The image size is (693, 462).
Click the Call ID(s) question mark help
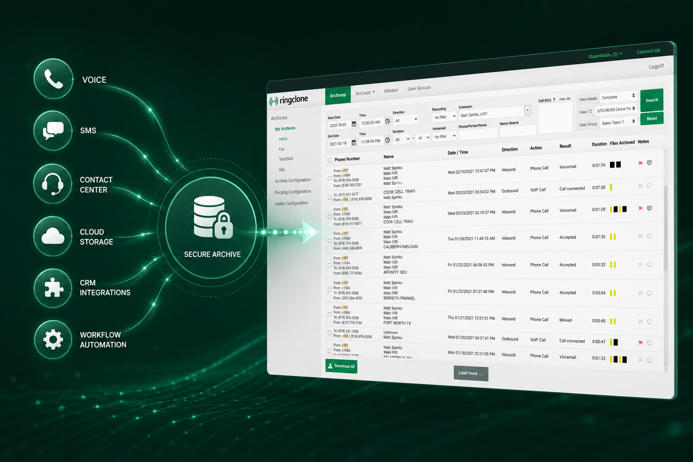pyautogui.click(x=554, y=100)
